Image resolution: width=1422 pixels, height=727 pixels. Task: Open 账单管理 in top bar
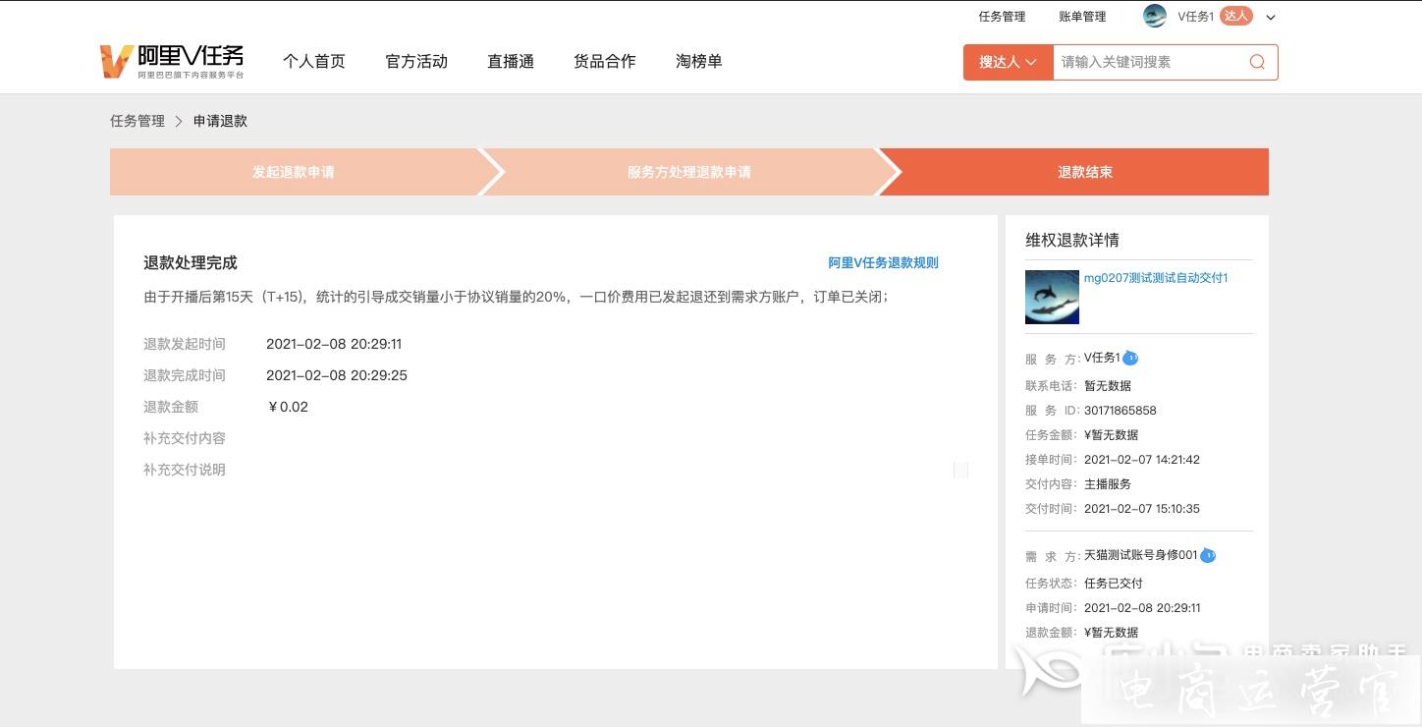(x=1082, y=17)
